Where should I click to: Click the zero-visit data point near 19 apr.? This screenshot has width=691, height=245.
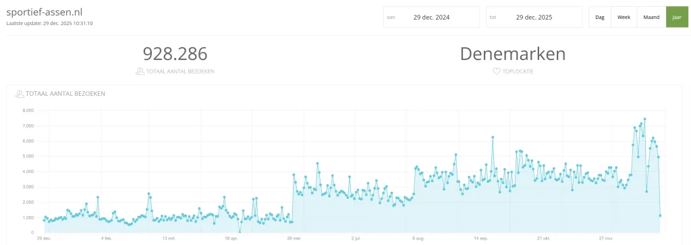(x=240, y=232)
